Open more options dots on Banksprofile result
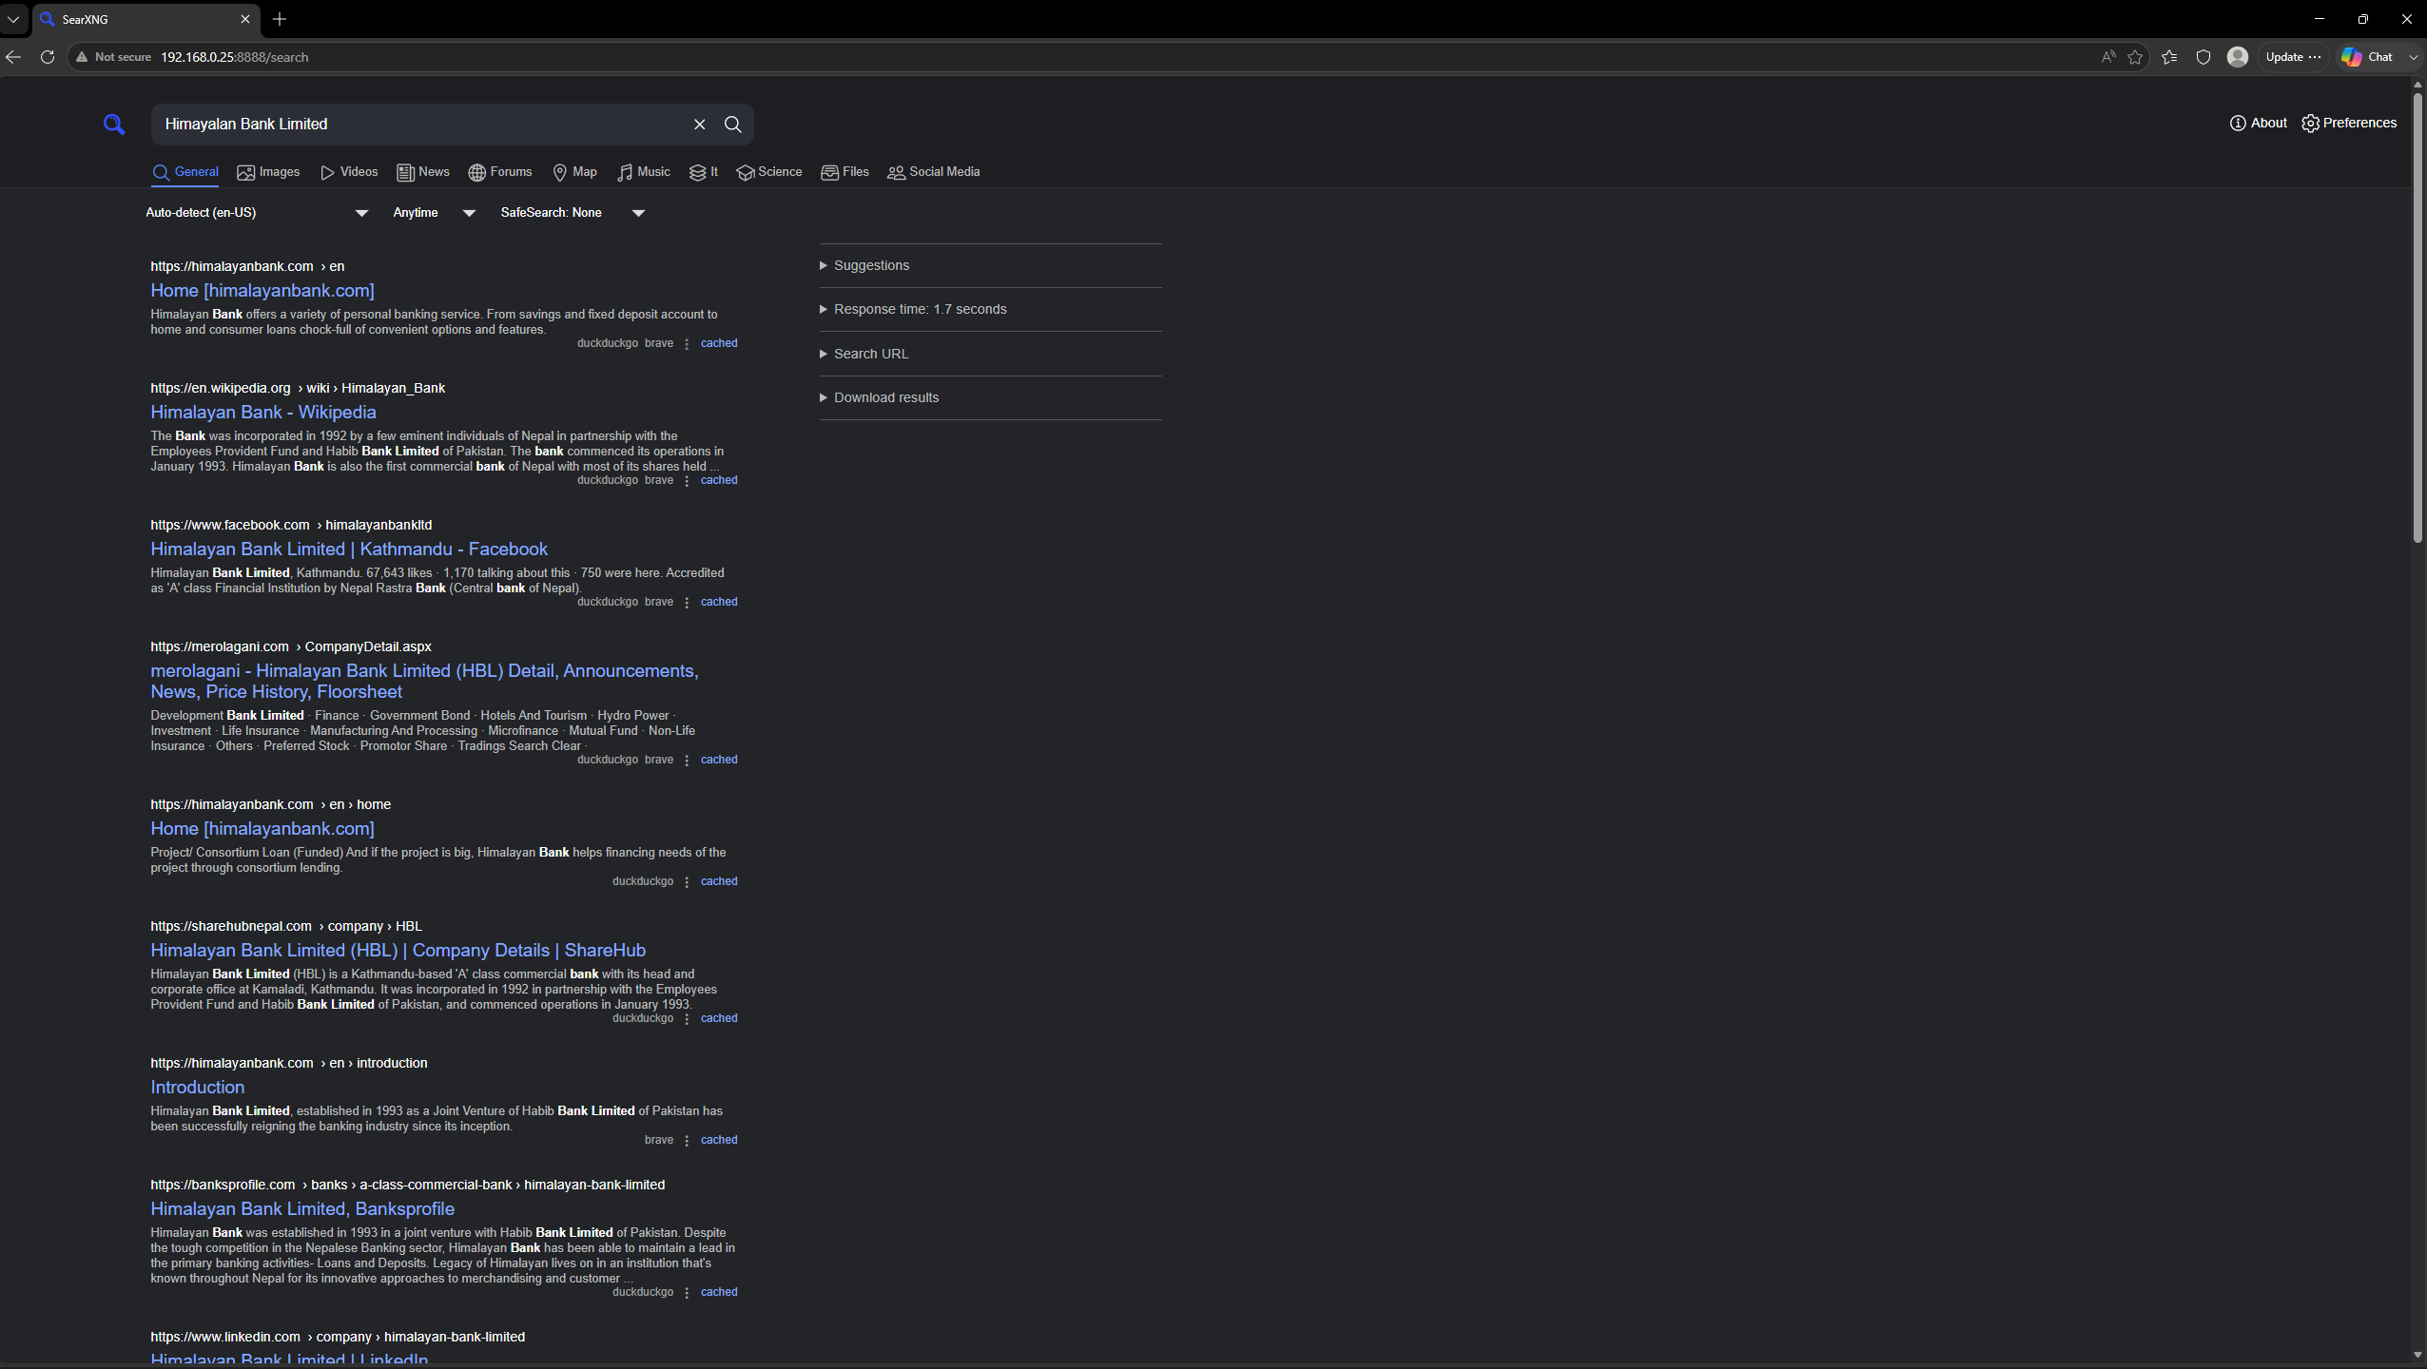This screenshot has width=2427, height=1369. [x=687, y=1293]
